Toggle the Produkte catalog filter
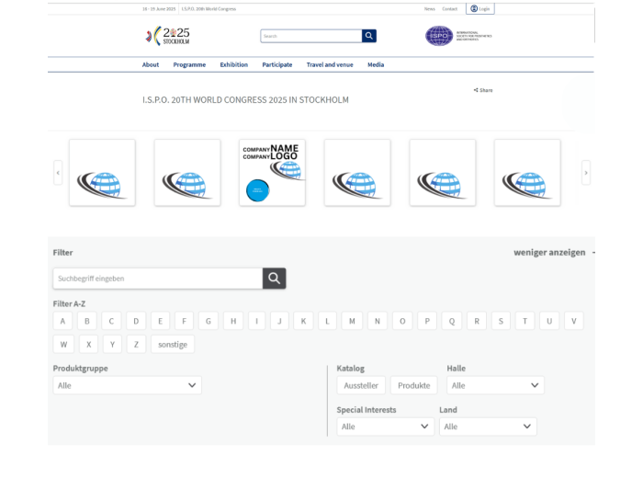Image resolution: width=643 pixels, height=478 pixels. [413, 385]
